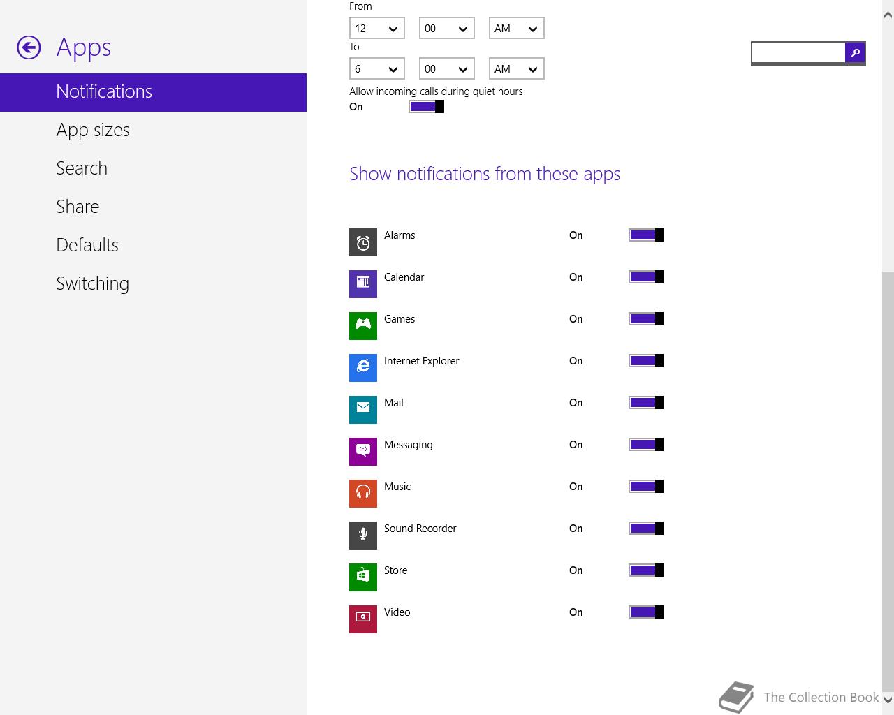
Task: Toggle Store notifications switch
Action: click(x=646, y=570)
